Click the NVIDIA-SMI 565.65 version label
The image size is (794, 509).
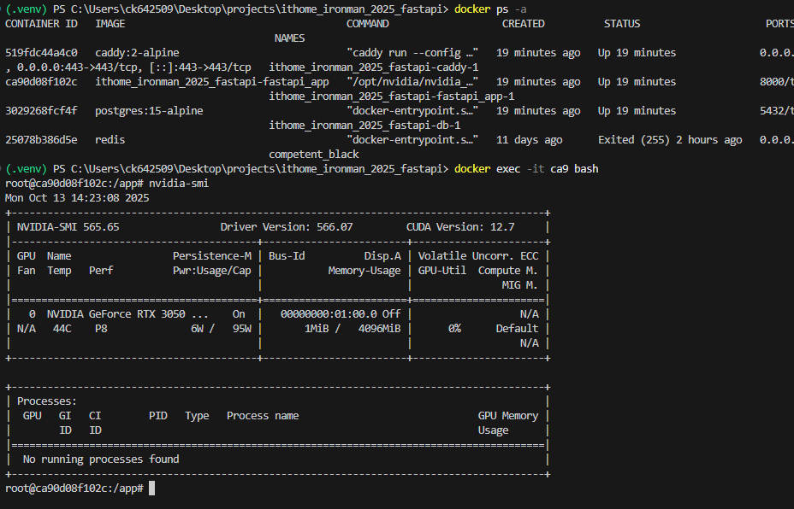tap(68, 227)
